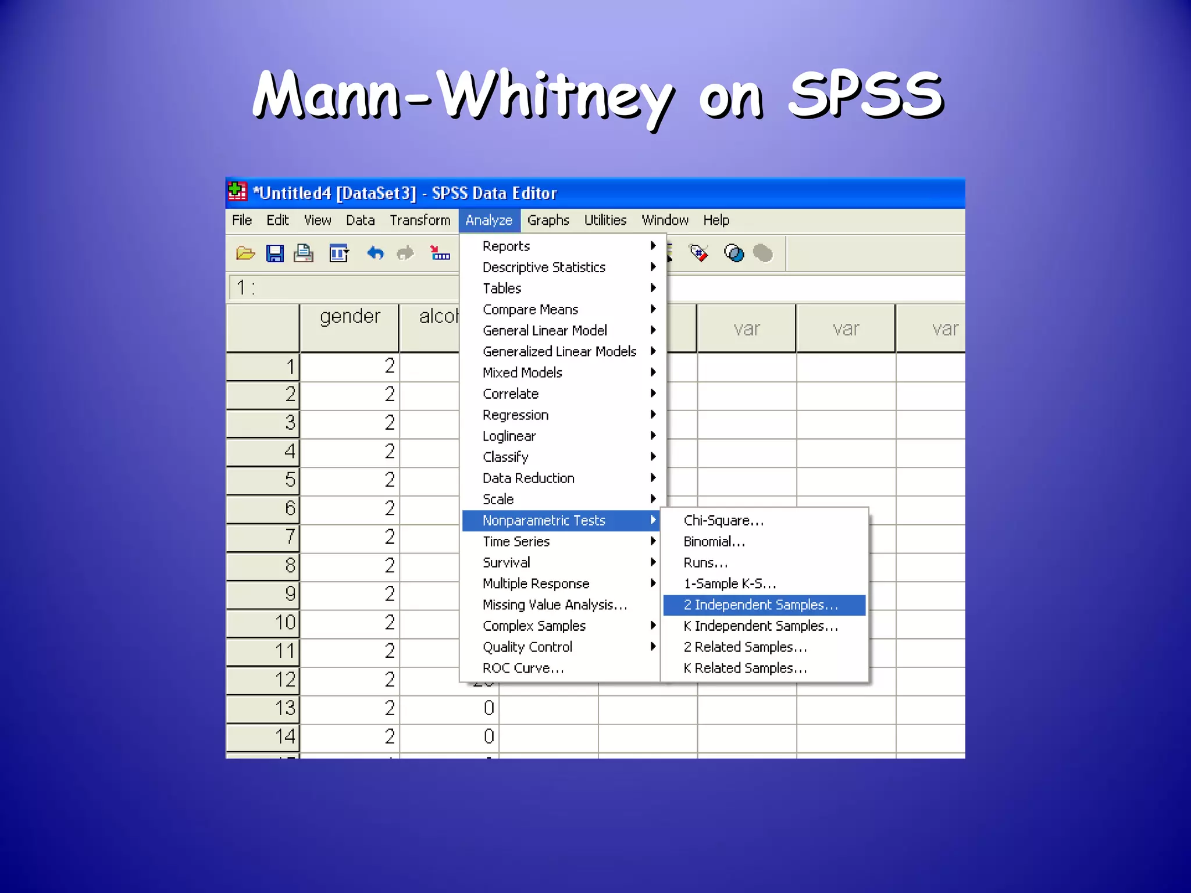Screen dimensions: 1191x893
Task: Click the Print icon in toolbar
Action: (x=304, y=253)
